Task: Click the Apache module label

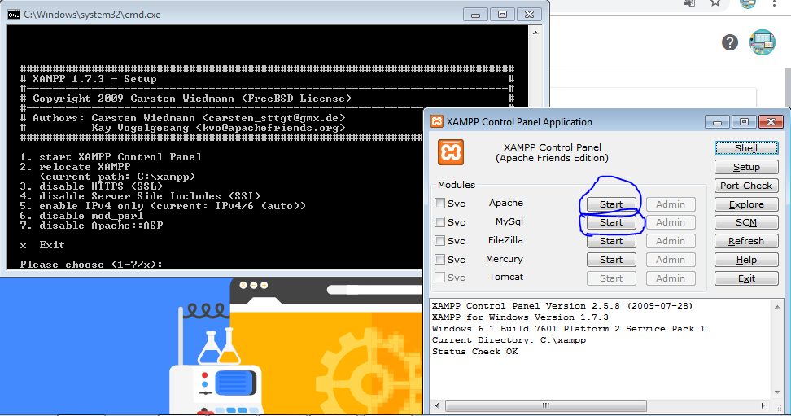Action: click(x=506, y=203)
